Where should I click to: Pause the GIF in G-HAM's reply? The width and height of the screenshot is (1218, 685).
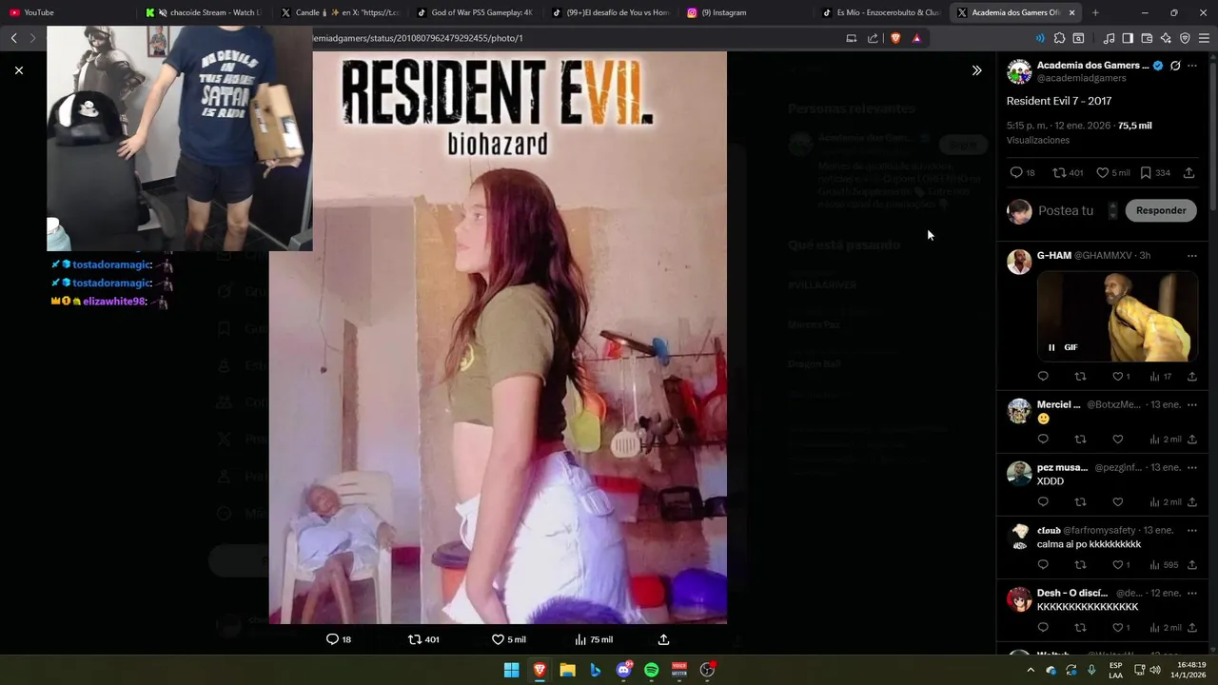pyautogui.click(x=1051, y=347)
